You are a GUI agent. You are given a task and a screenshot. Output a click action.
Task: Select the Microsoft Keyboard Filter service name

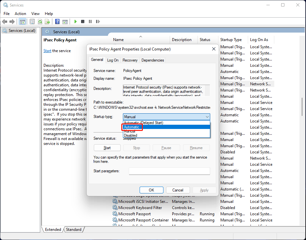[x=140, y=208]
